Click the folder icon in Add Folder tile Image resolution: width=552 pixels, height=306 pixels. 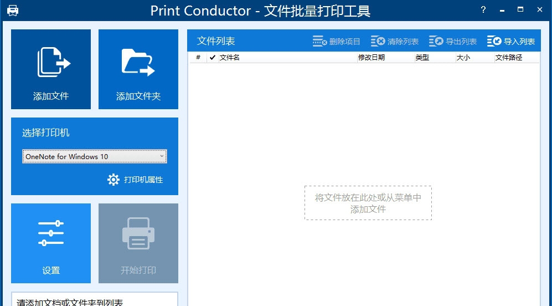[138, 62]
